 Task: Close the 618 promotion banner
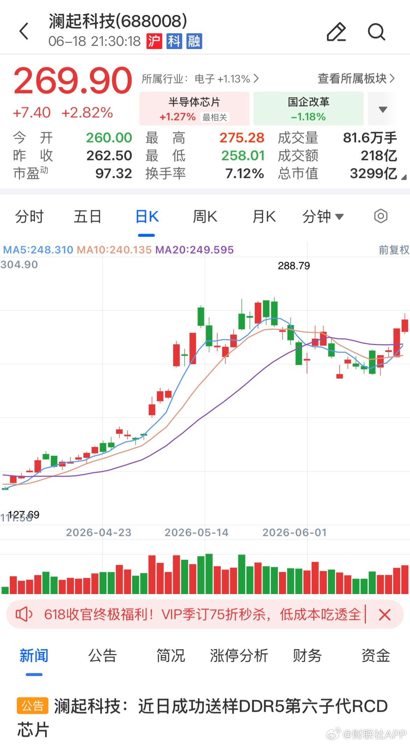[x=384, y=614]
